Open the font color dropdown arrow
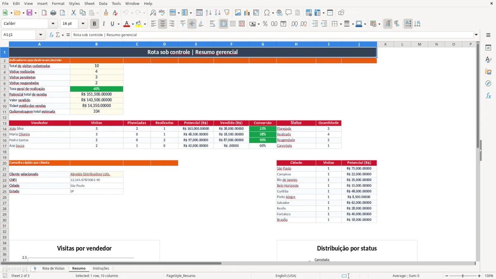This screenshot has width=496, height=279. (x=133, y=24)
